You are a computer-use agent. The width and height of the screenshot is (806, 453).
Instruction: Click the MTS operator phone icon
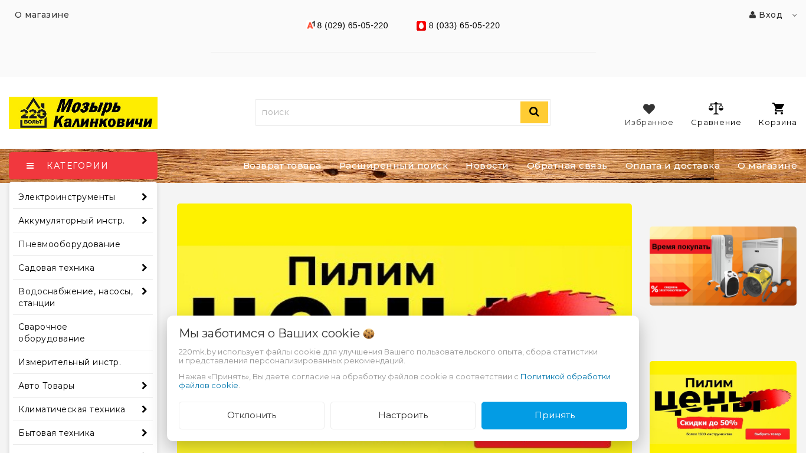421,26
